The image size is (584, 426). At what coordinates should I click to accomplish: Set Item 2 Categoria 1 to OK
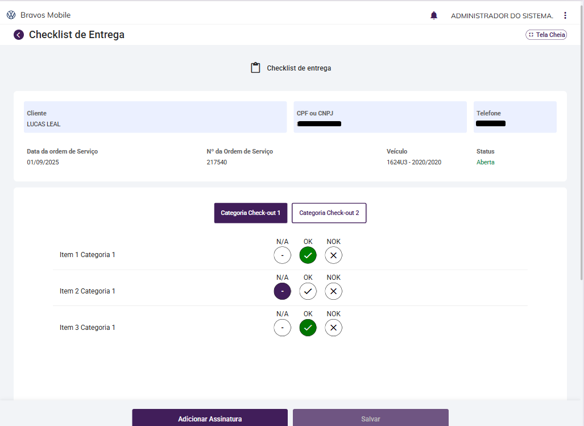pyautogui.click(x=308, y=291)
